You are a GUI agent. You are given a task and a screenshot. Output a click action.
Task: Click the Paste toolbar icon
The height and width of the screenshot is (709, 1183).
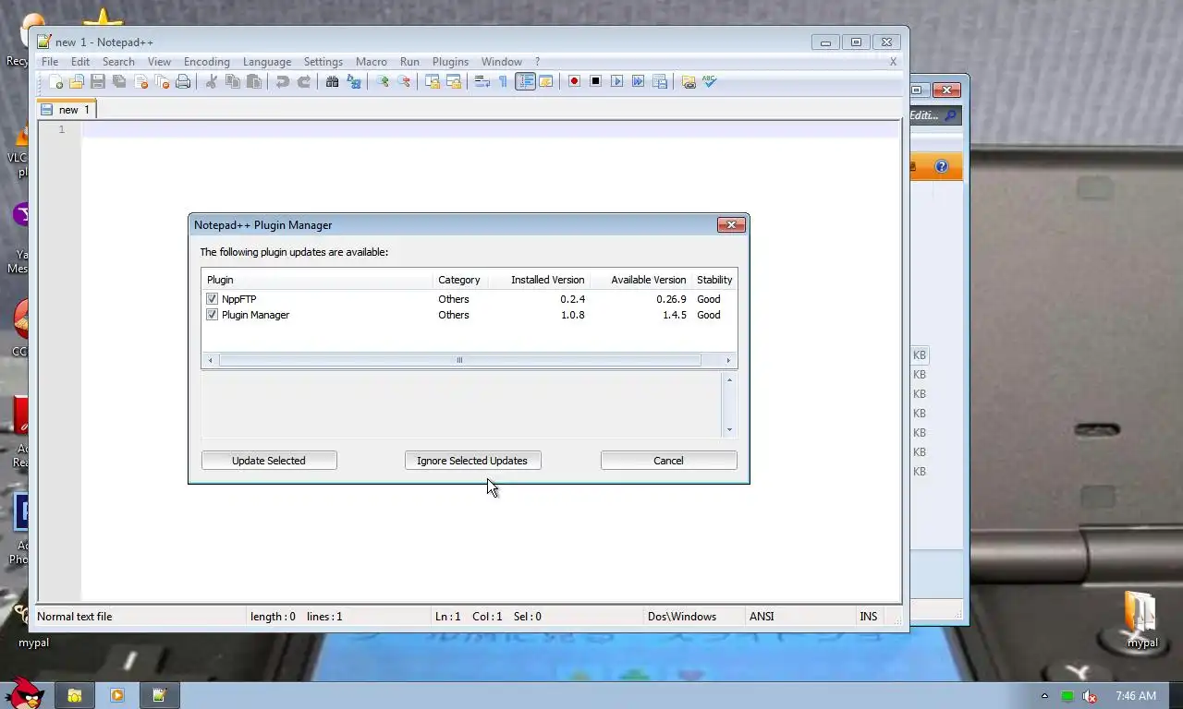tap(253, 81)
